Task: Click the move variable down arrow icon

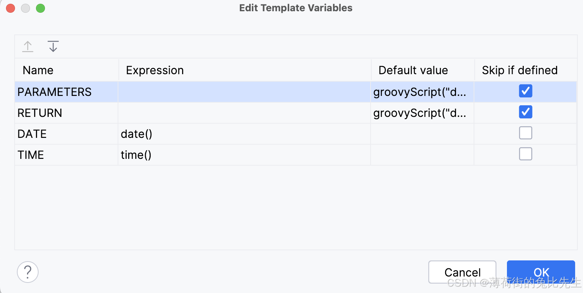Action: point(53,46)
